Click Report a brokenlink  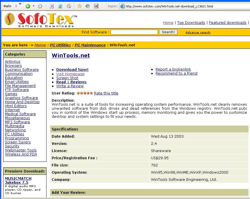point(173,69)
